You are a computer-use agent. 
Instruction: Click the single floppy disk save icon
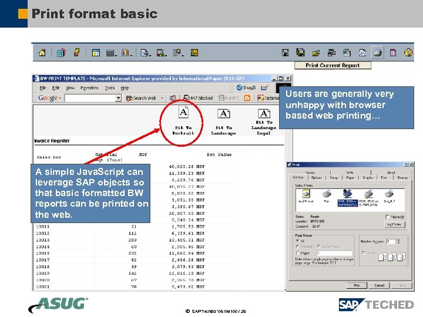tap(285, 53)
